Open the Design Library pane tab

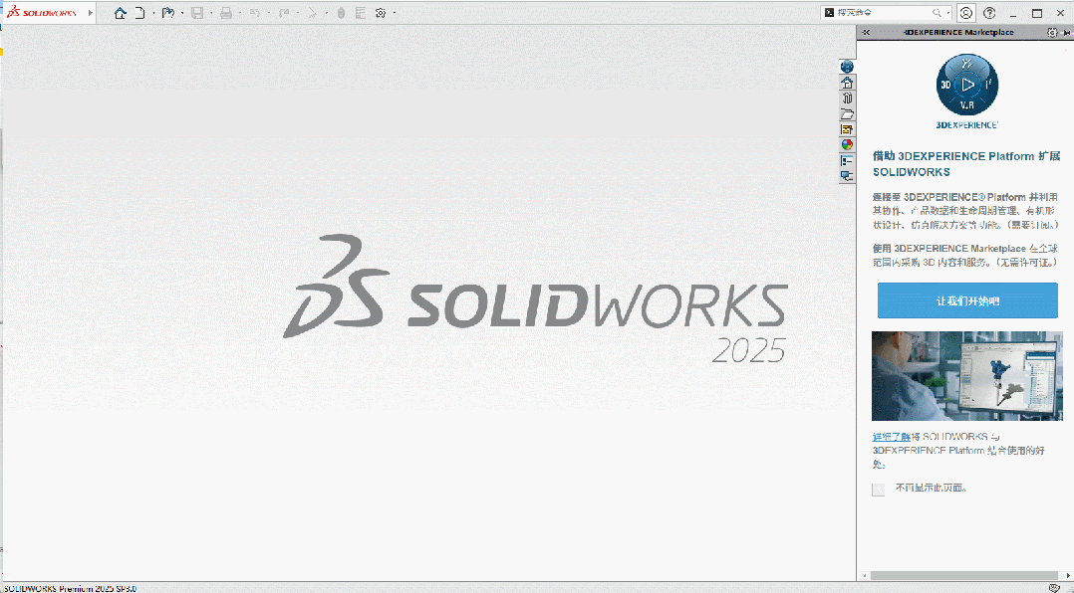pos(847,99)
